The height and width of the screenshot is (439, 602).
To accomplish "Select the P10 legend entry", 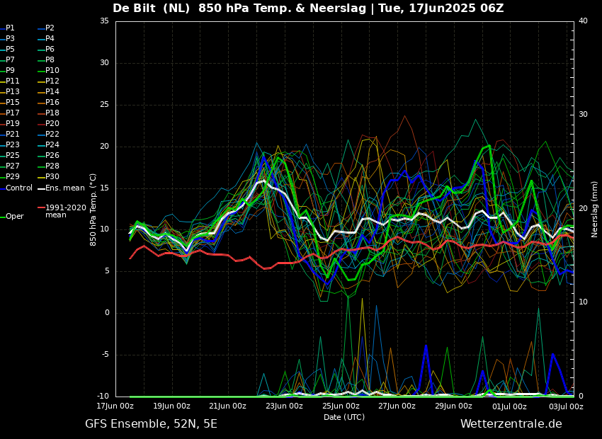I will click(52, 71).
